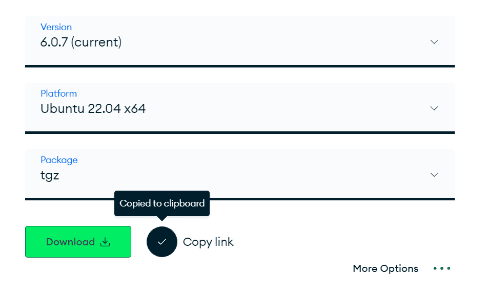Click the blue Platform label
The height and width of the screenshot is (299, 487).
point(59,94)
